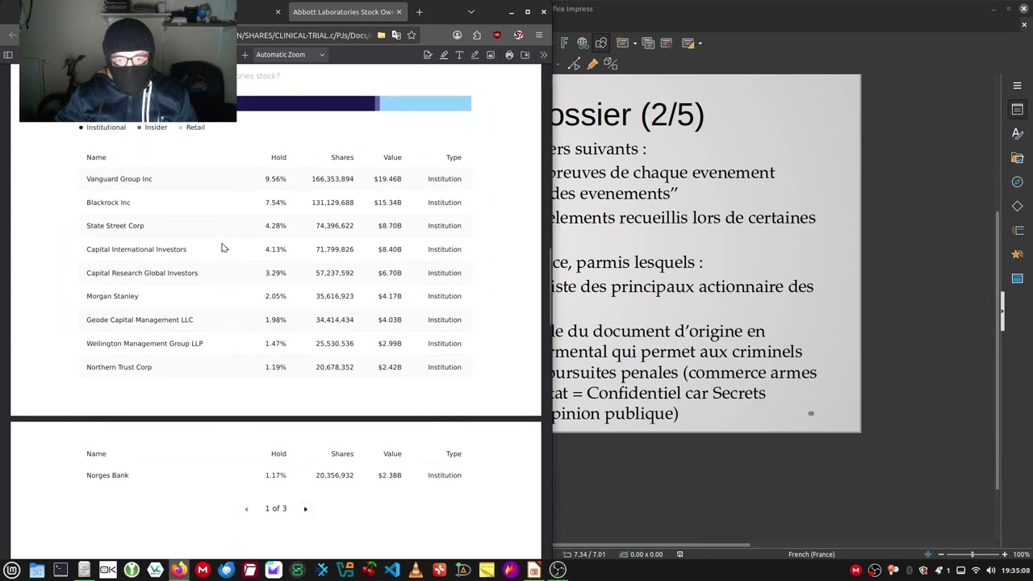Open the Firefox hamburger application menu

point(539,36)
